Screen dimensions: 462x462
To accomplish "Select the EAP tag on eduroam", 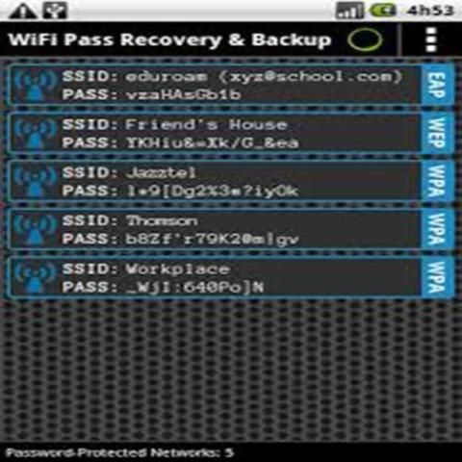I will [437, 85].
